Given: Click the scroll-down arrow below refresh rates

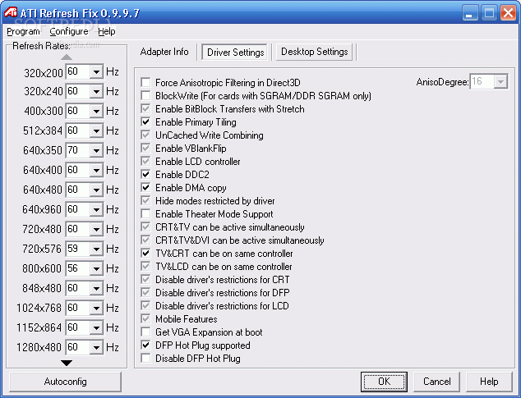Looking at the screenshot, I should point(67,363).
